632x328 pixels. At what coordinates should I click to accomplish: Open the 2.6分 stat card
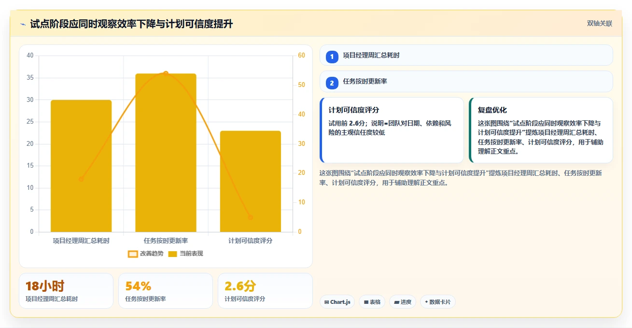point(265,291)
